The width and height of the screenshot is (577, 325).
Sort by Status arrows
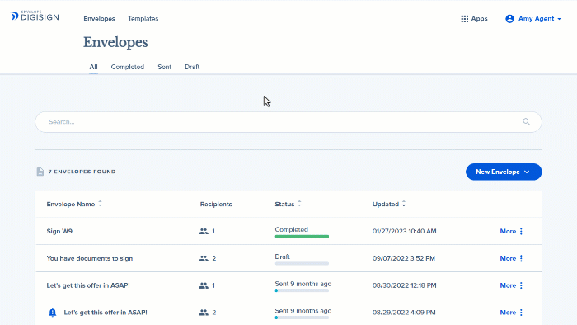point(299,204)
